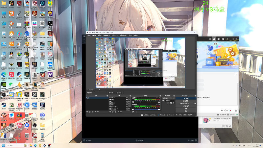Image resolution: width=263 pixels, height=148 pixels.
Task: Open the Tools menu in OBS
Action: click(x=130, y=36)
